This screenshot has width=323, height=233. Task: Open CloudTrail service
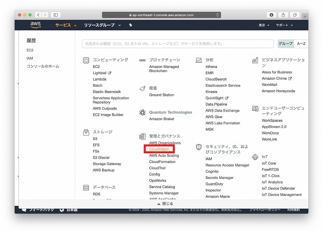pos(157,168)
